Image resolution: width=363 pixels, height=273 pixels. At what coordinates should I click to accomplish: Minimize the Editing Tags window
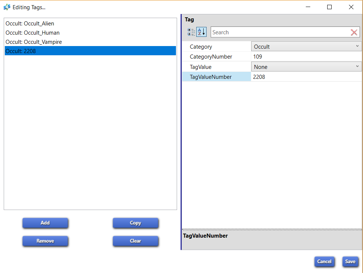coord(308,7)
